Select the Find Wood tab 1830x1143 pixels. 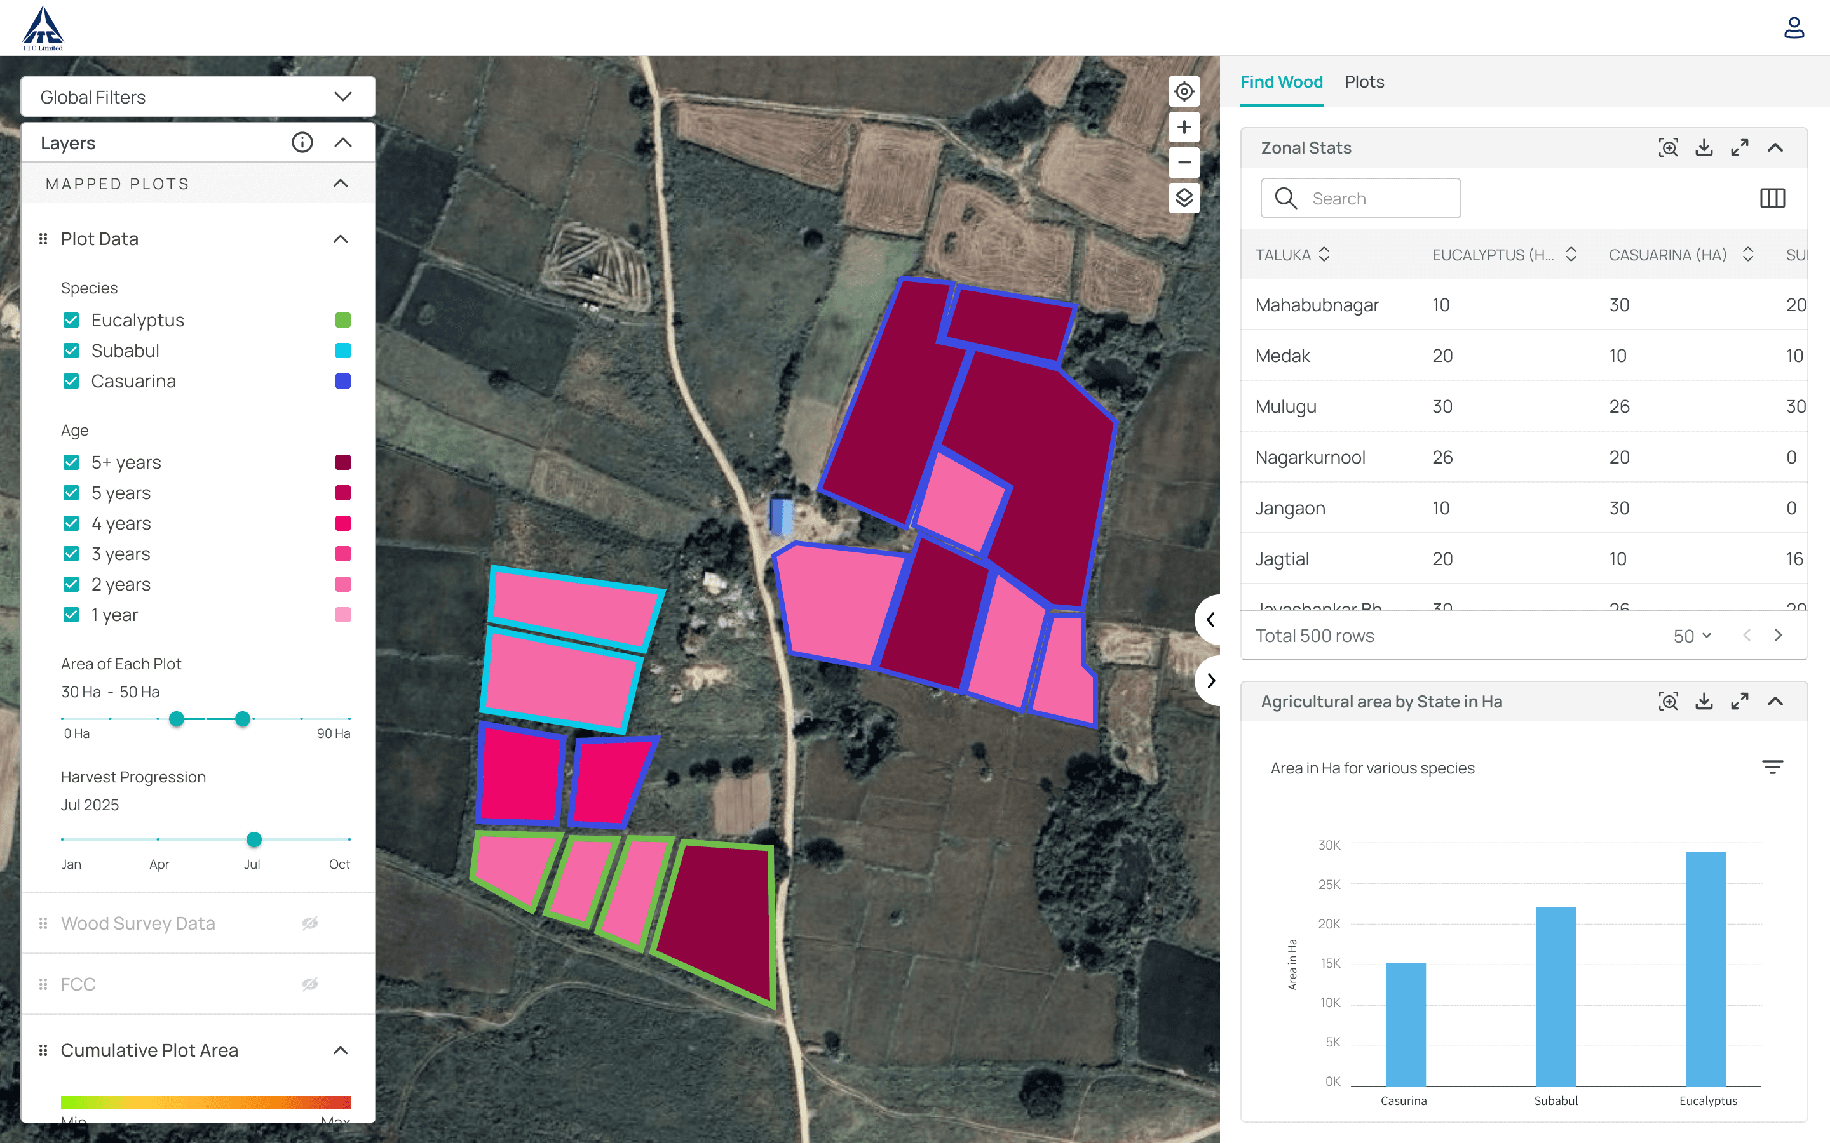pyautogui.click(x=1281, y=82)
